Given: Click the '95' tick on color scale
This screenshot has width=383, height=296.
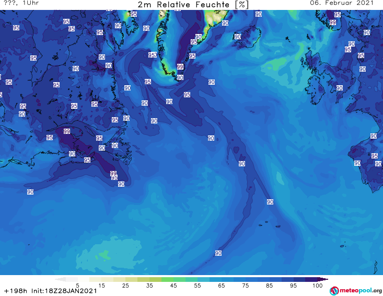Looking at the screenshot, I should (293, 285).
